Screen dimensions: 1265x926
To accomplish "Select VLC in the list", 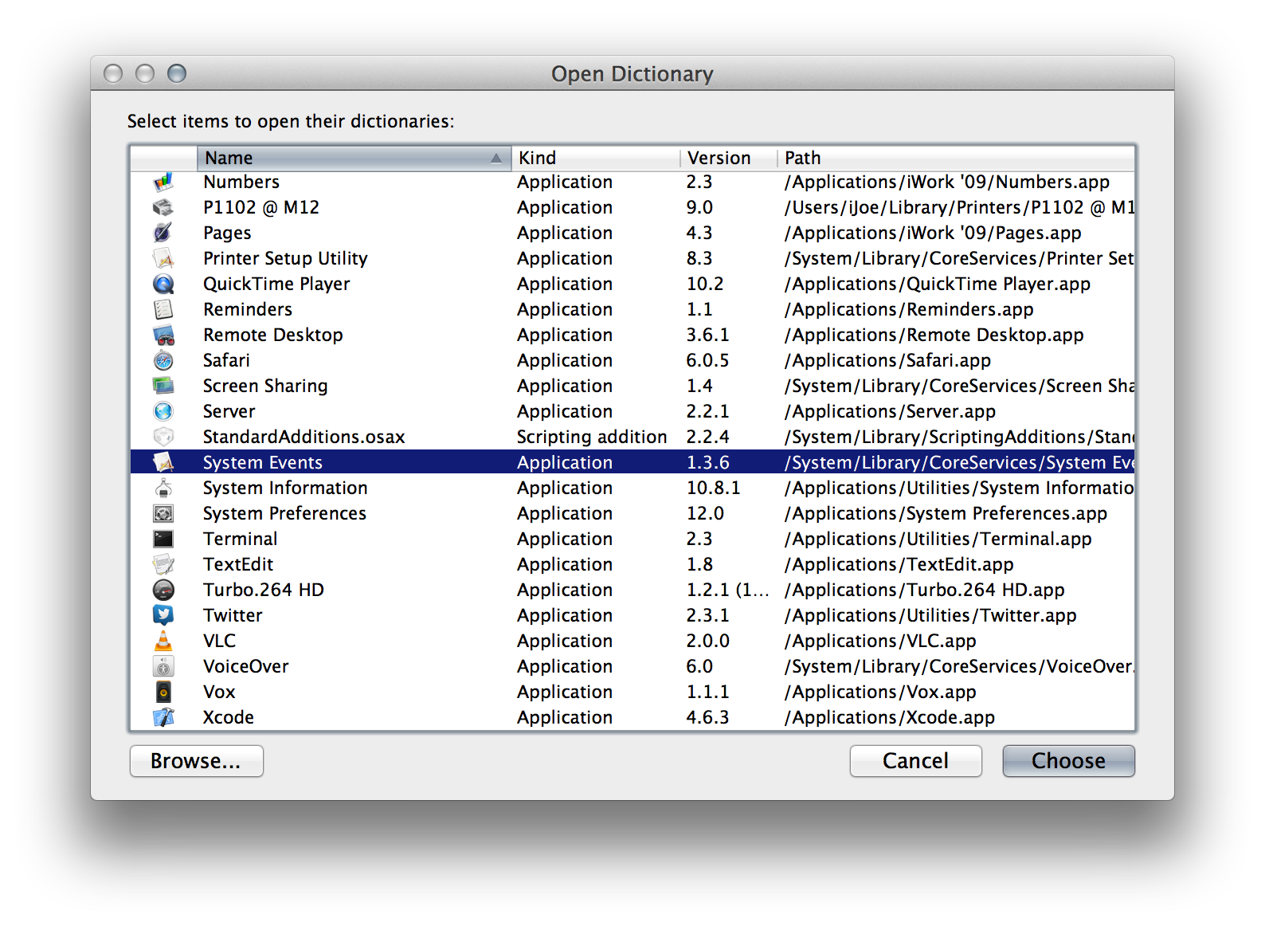I will (220, 641).
